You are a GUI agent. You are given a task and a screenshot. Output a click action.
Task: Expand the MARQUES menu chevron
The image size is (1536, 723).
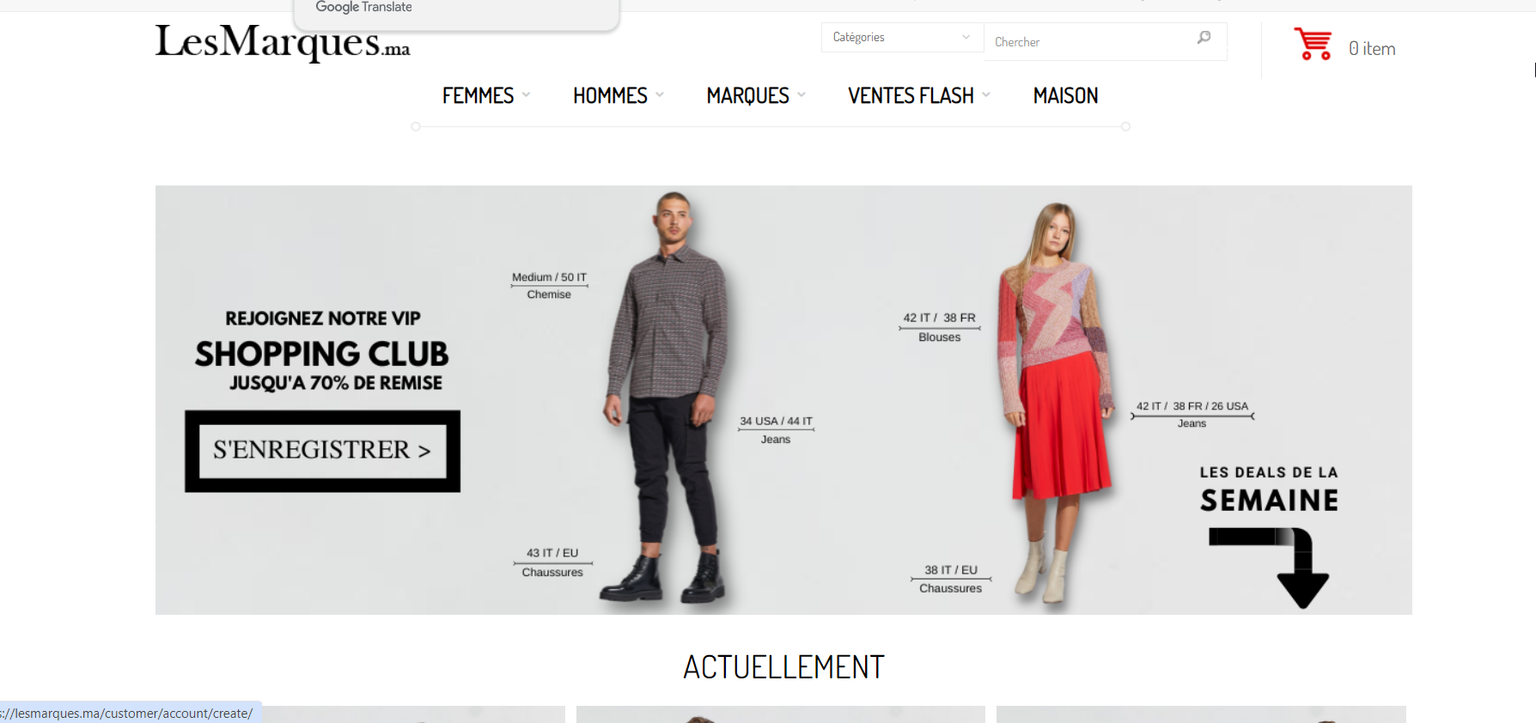pos(802,95)
